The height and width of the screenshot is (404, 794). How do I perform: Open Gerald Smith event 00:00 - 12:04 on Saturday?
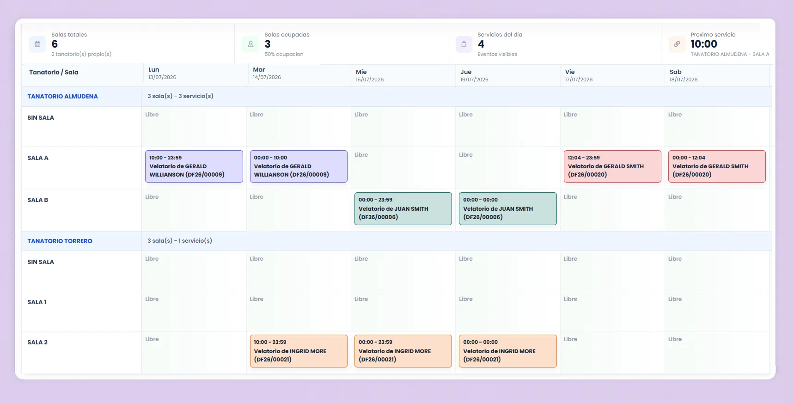pyautogui.click(x=717, y=166)
